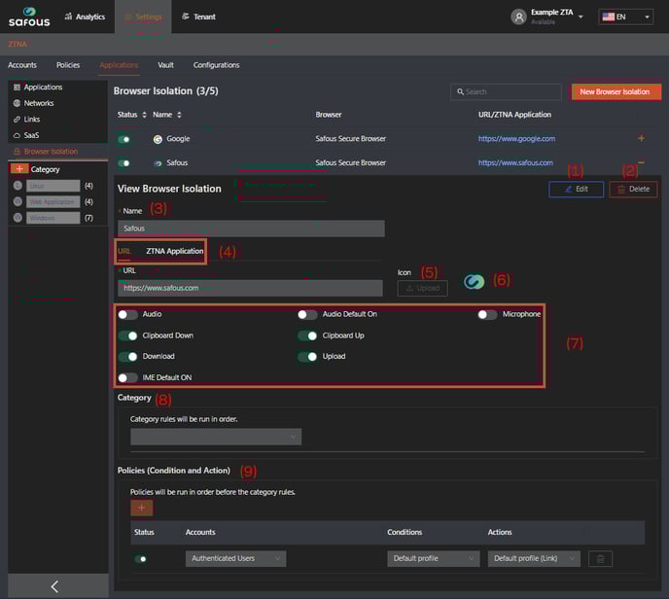Open the https://www.google.com link

point(516,139)
